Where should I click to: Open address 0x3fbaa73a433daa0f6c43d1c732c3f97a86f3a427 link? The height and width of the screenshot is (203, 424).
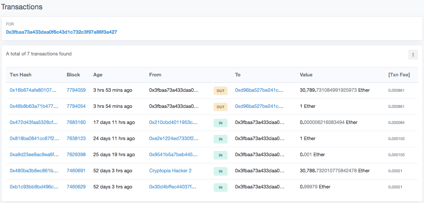(61, 32)
